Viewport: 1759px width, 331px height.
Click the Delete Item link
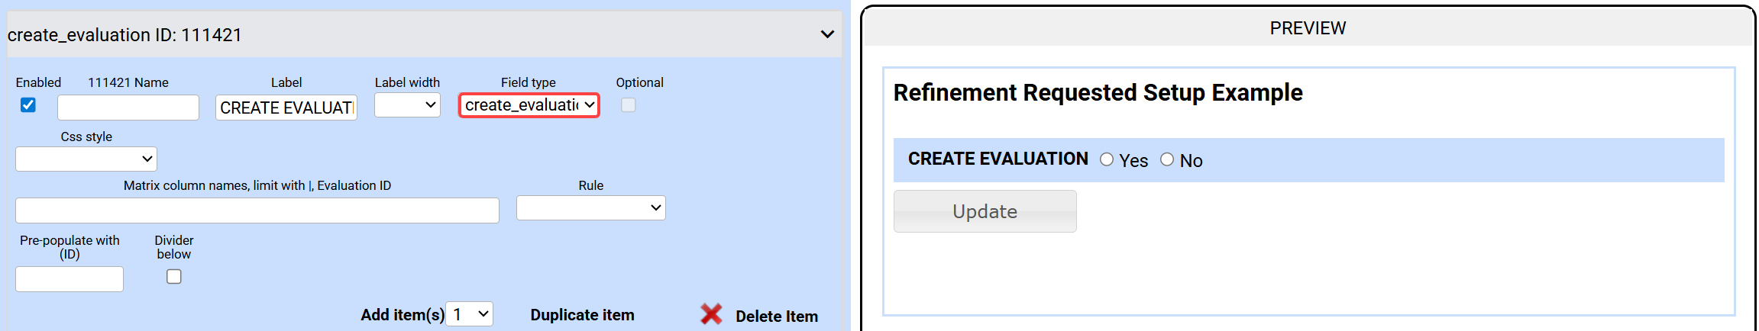point(776,317)
